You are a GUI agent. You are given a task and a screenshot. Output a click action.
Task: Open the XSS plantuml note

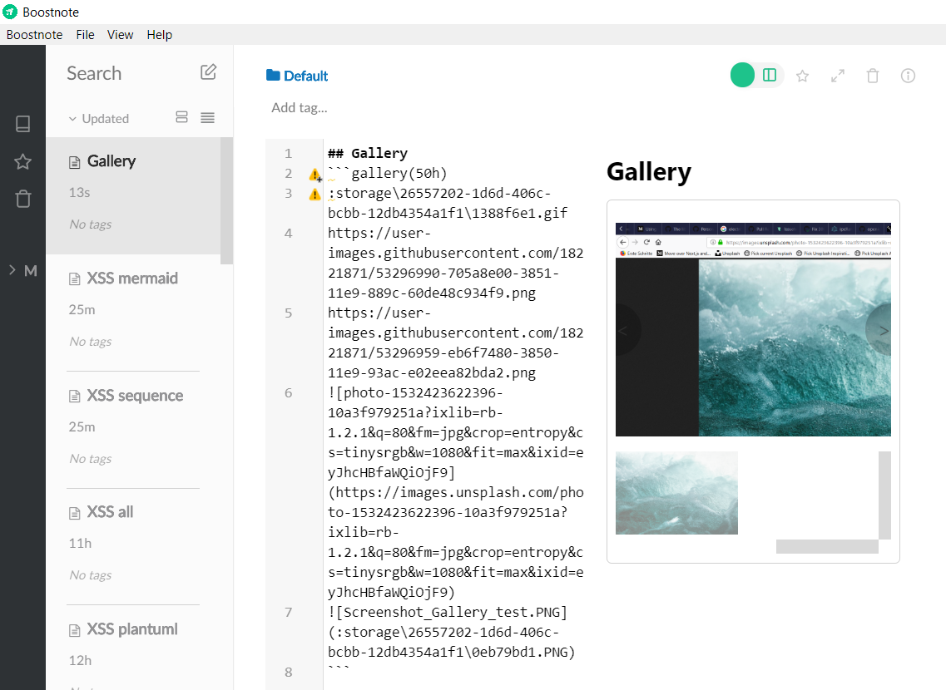(x=133, y=648)
